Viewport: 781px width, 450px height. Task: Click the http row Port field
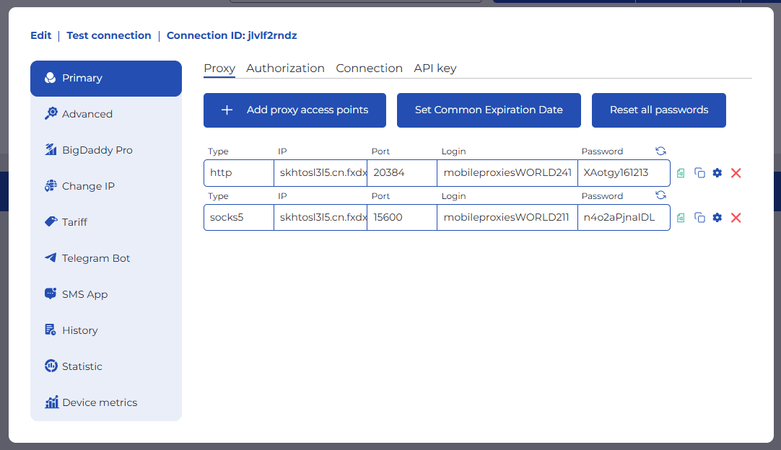[x=401, y=173]
